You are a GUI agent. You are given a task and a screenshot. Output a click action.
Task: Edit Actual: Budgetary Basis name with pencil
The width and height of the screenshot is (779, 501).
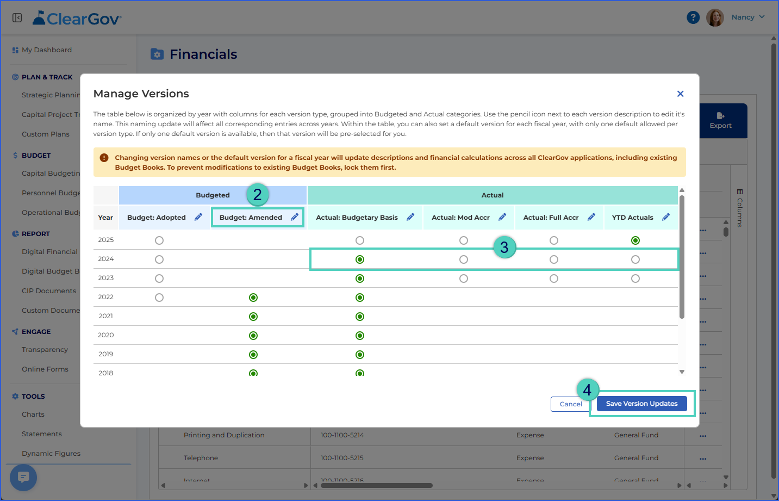[410, 217]
